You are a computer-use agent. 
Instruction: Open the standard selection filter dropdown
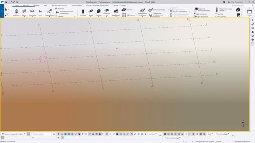[153, 134]
